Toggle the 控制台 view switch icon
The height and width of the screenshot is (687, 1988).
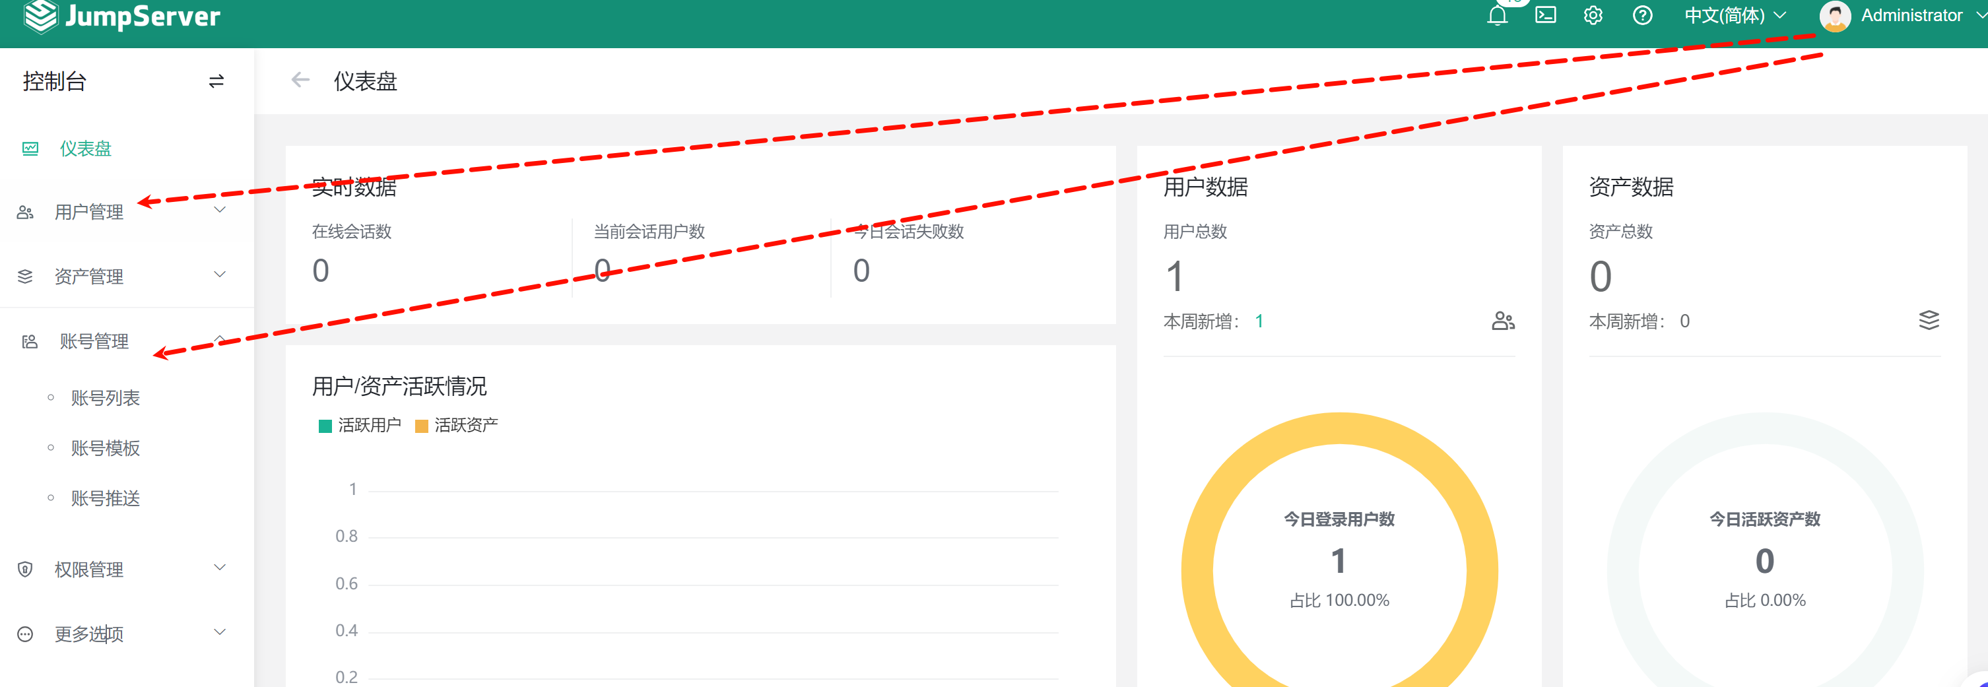[x=216, y=81]
